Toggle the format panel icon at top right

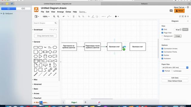(185, 16)
